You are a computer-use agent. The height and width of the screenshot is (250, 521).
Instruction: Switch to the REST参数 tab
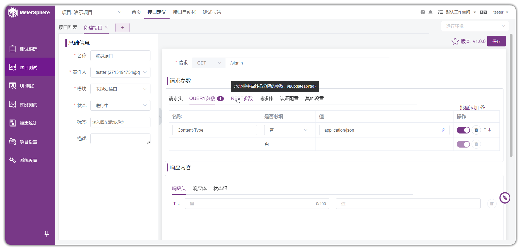click(x=242, y=98)
